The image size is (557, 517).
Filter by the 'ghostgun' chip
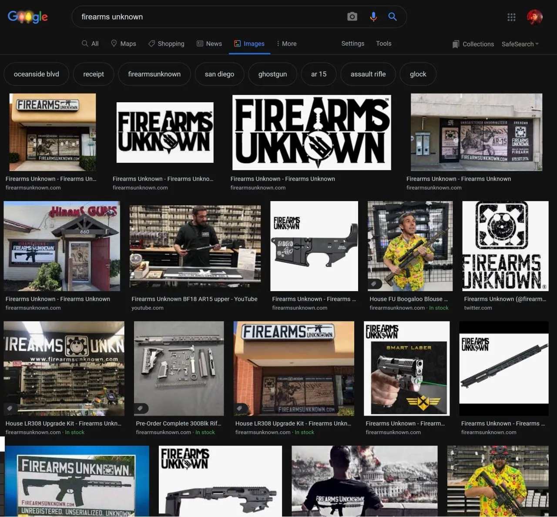[272, 74]
